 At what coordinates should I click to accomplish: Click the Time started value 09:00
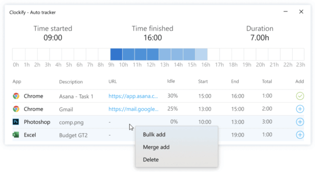pos(53,38)
